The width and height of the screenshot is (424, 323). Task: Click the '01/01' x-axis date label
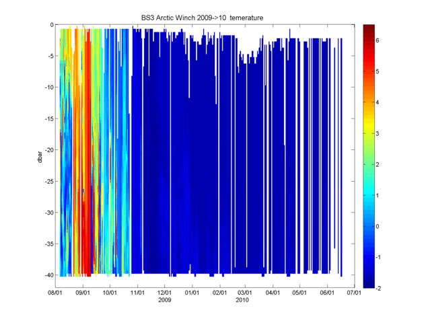click(192, 294)
